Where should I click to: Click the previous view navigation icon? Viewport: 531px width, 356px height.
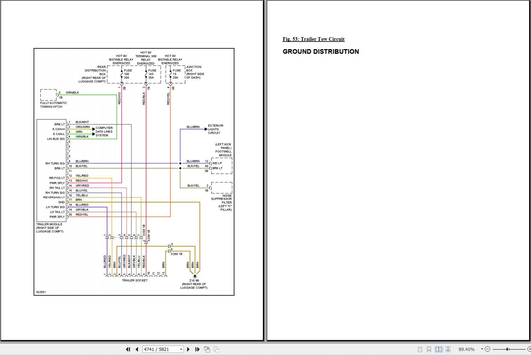point(207,349)
